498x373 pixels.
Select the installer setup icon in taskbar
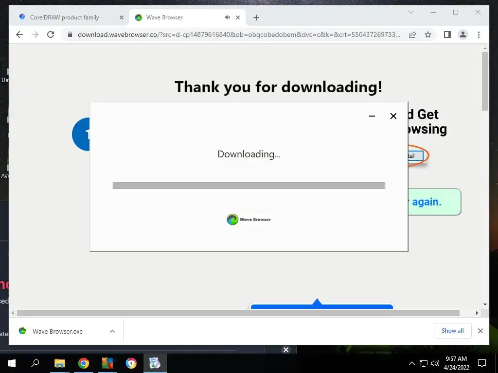155,363
